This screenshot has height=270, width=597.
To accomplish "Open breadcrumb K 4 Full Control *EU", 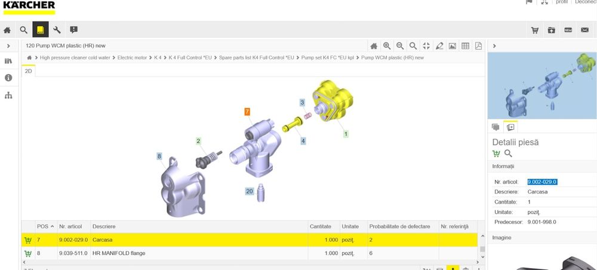I will [x=190, y=57].
